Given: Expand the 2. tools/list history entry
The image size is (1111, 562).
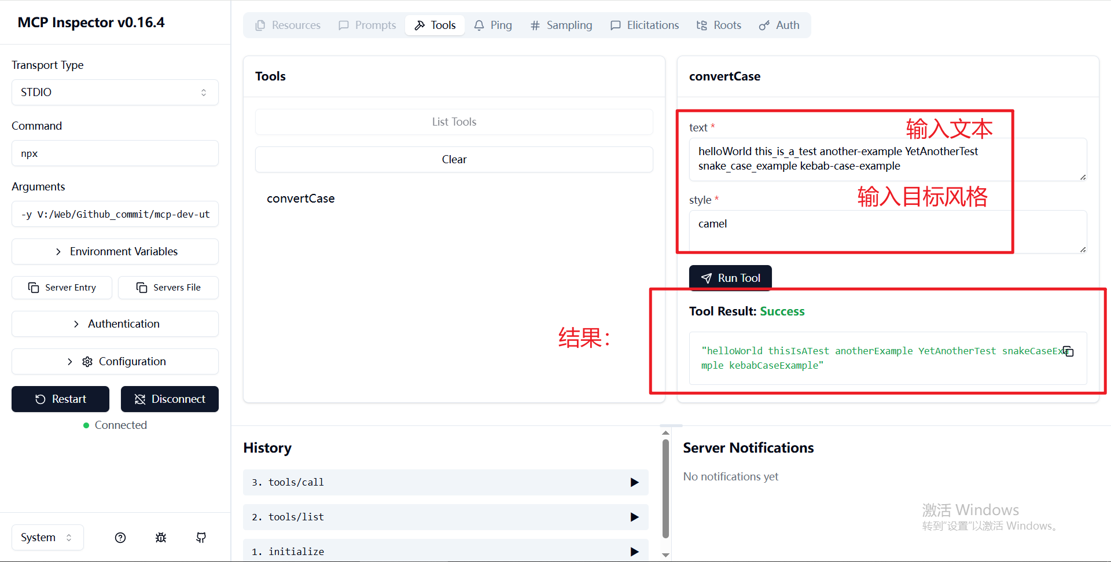Looking at the screenshot, I should pyautogui.click(x=446, y=517).
